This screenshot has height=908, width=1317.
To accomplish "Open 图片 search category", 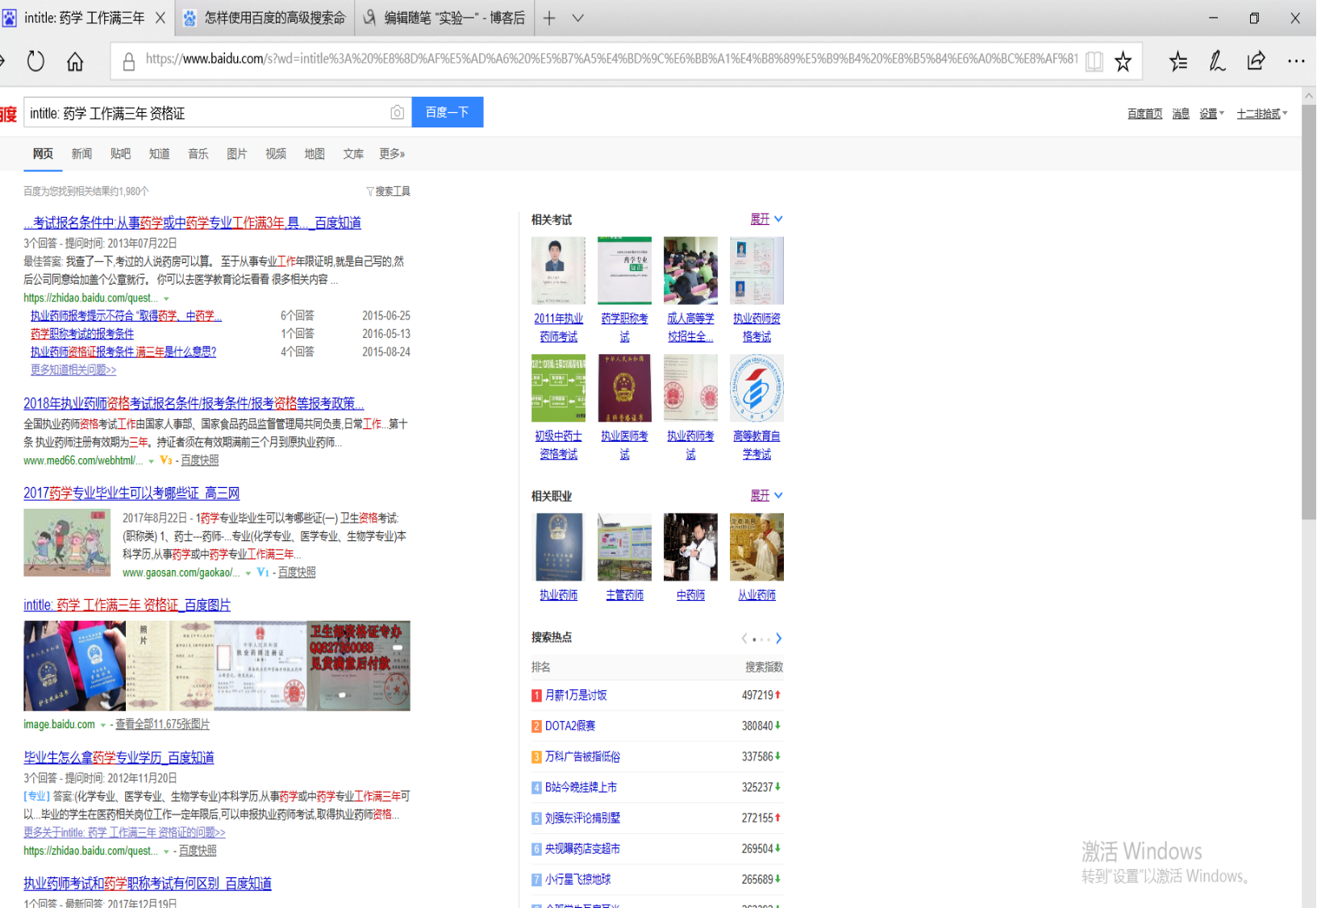I will click(236, 154).
